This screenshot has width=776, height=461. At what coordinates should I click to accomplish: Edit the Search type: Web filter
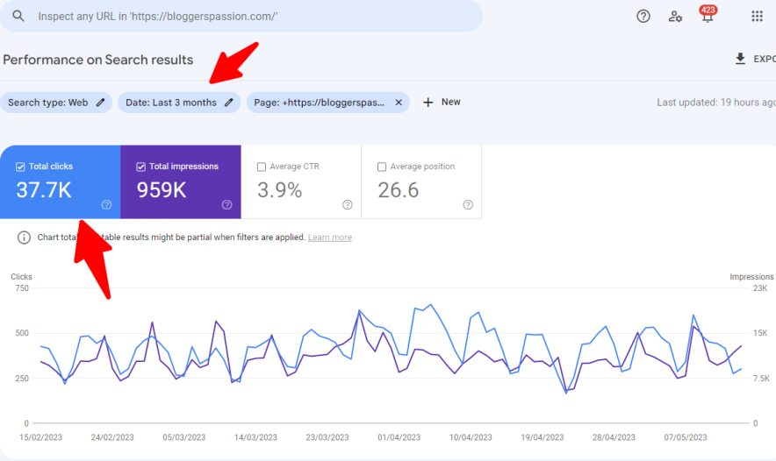(x=56, y=103)
